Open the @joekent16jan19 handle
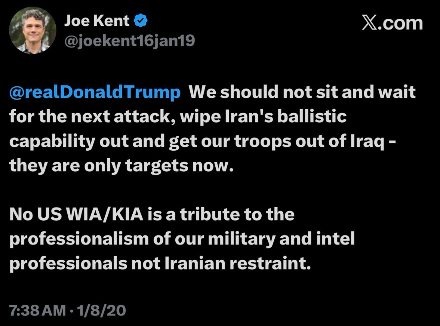Screen dimensions: 440x326 click(129, 41)
